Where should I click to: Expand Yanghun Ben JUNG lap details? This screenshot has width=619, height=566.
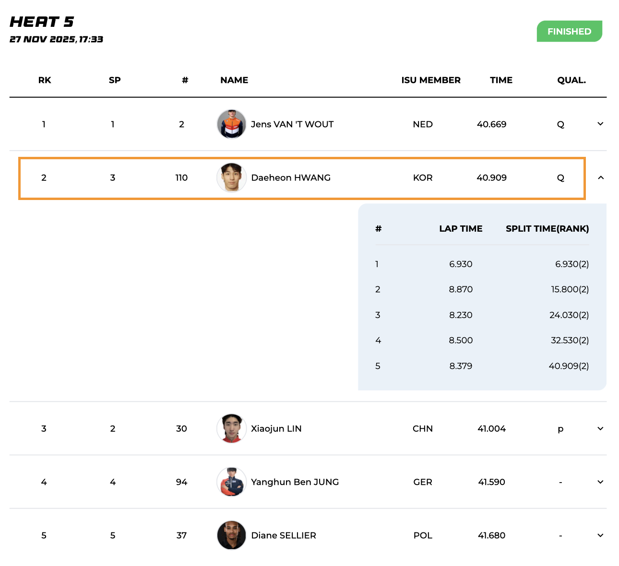pyautogui.click(x=600, y=482)
